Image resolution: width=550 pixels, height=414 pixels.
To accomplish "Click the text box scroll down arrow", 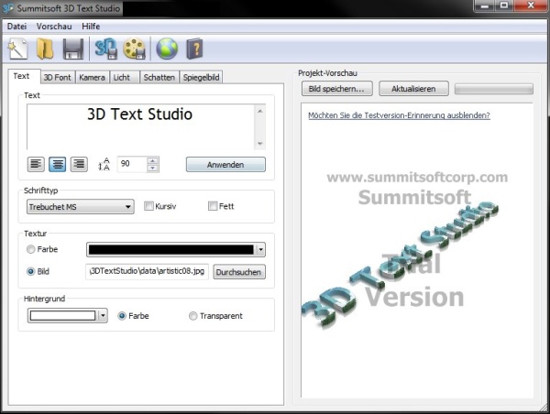I will pos(260,143).
